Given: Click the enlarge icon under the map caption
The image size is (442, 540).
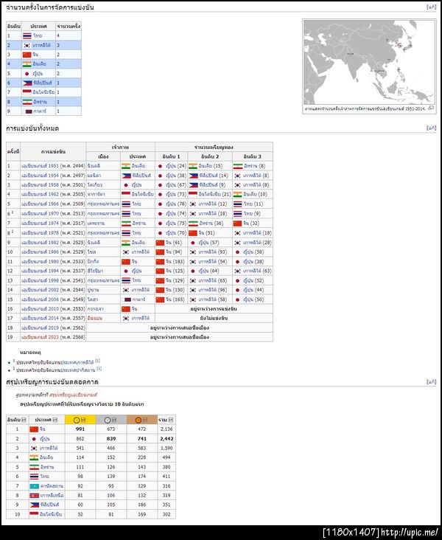Looking at the screenshot, I should point(431,108).
